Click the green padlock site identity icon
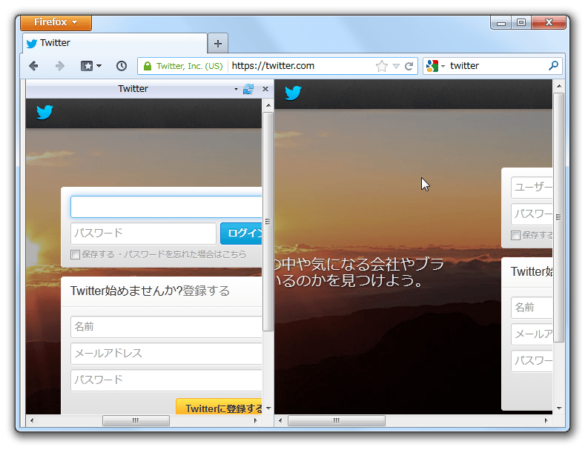The height and width of the screenshot is (450, 588). (148, 66)
